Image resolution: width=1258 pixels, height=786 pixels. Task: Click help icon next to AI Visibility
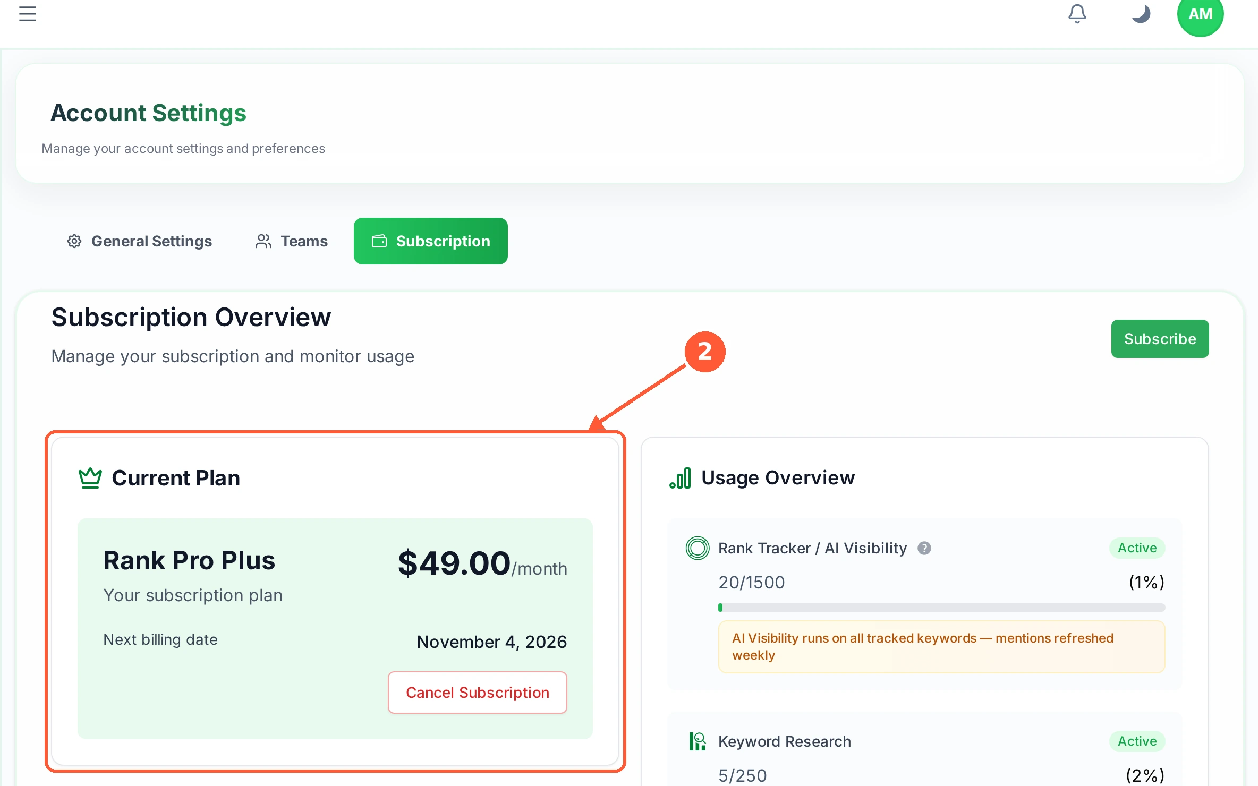924,548
